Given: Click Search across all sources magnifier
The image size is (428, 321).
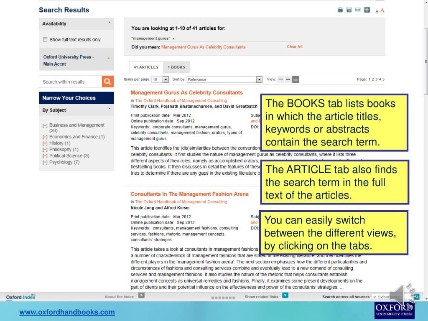Looking at the screenshot, I should coord(417,297).
